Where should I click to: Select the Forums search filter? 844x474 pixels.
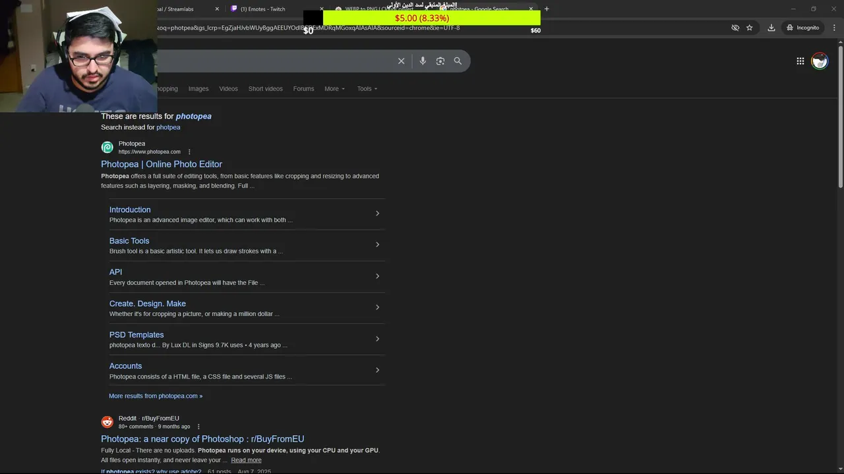pyautogui.click(x=303, y=89)
